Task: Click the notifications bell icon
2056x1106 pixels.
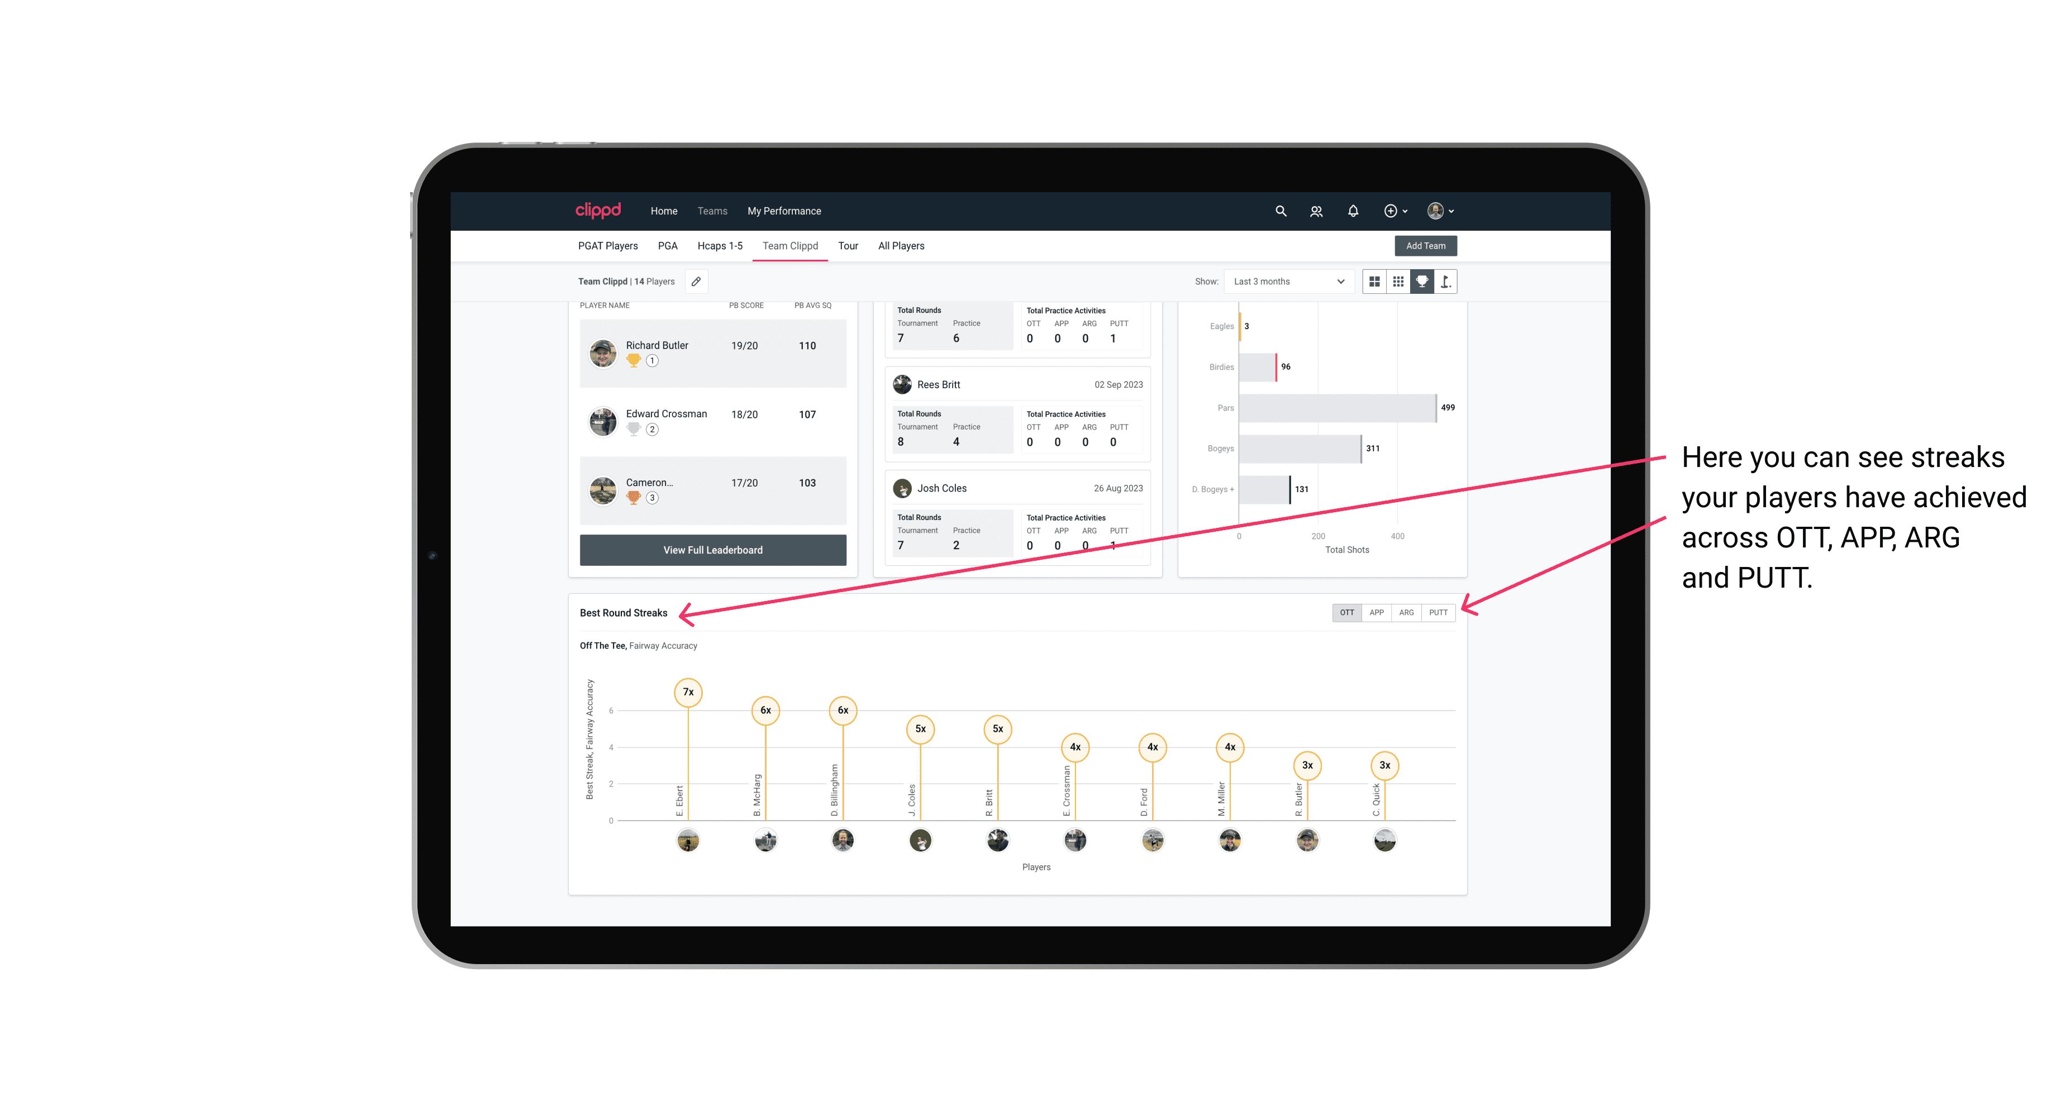Action: 1352,211
